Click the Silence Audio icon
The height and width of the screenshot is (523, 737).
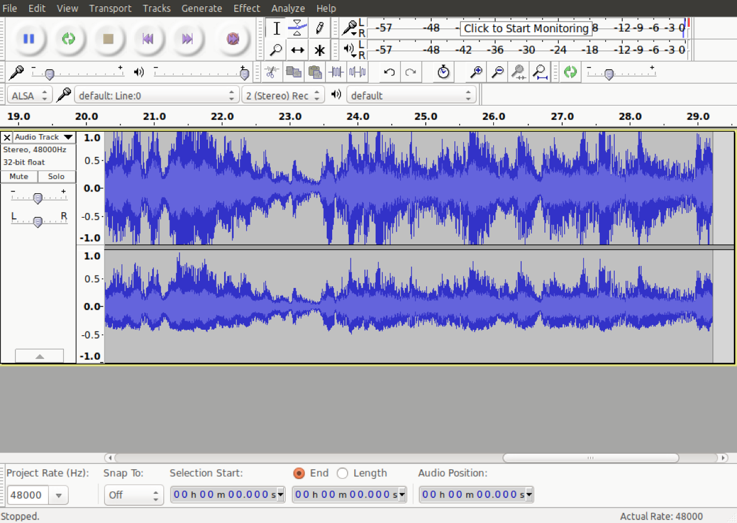356,72
